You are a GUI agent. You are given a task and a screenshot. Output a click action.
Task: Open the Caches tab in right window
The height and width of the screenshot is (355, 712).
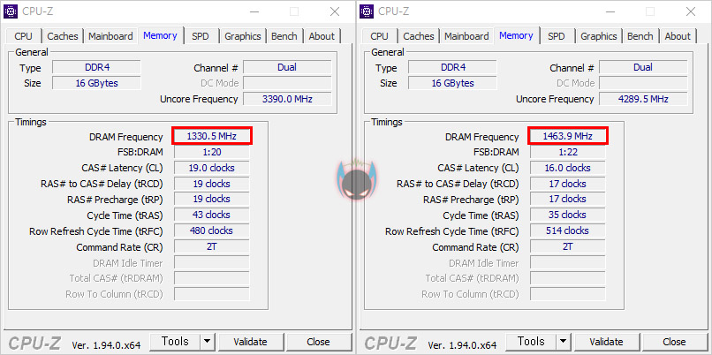click(419, 36)
